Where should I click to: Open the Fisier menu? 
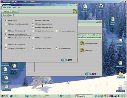4,8
